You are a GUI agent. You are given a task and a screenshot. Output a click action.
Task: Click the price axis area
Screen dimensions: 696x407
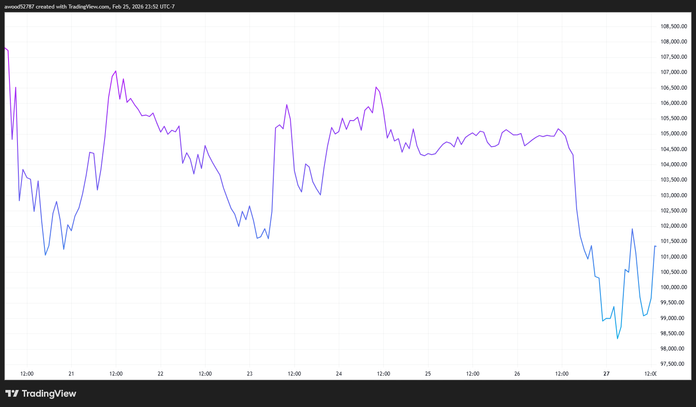pyautogui.click(x=672, y=193)
